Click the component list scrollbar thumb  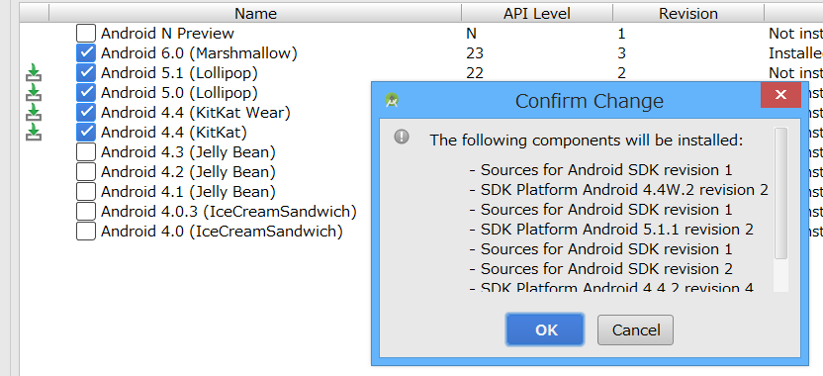point(781,193)
